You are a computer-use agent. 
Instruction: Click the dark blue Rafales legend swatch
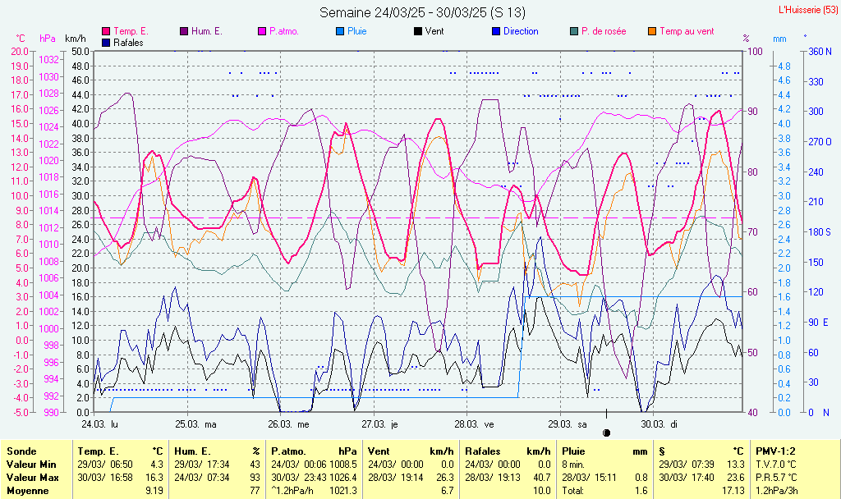tap(106, 43)
